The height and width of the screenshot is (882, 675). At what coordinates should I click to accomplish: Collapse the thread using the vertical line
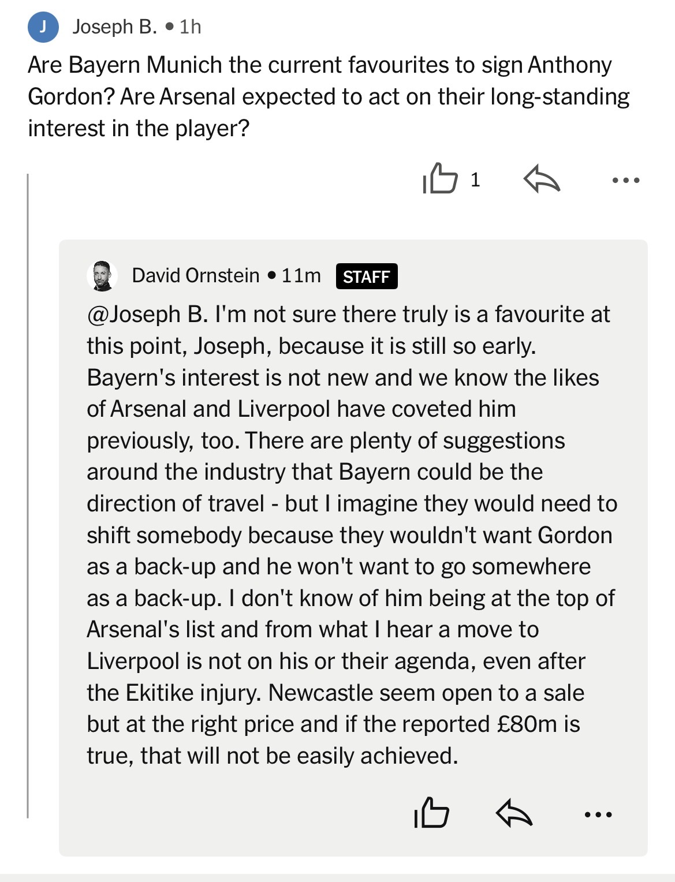click(28, 496)
